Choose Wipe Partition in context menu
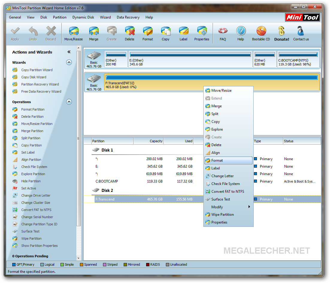This screenshot has width=330, height=283. (x=228, y=215)
